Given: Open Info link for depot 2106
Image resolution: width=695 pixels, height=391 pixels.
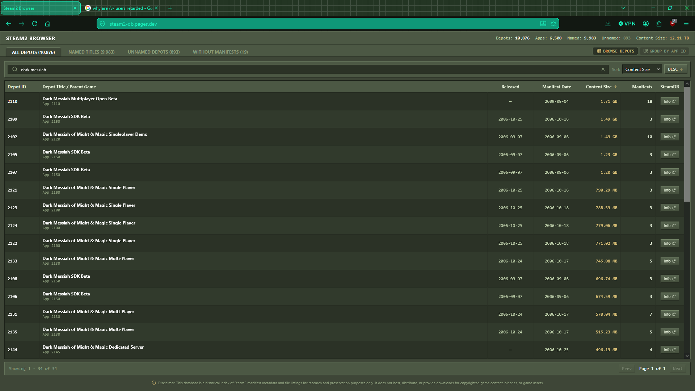Looking at the screenshot, I should point(669,297).
